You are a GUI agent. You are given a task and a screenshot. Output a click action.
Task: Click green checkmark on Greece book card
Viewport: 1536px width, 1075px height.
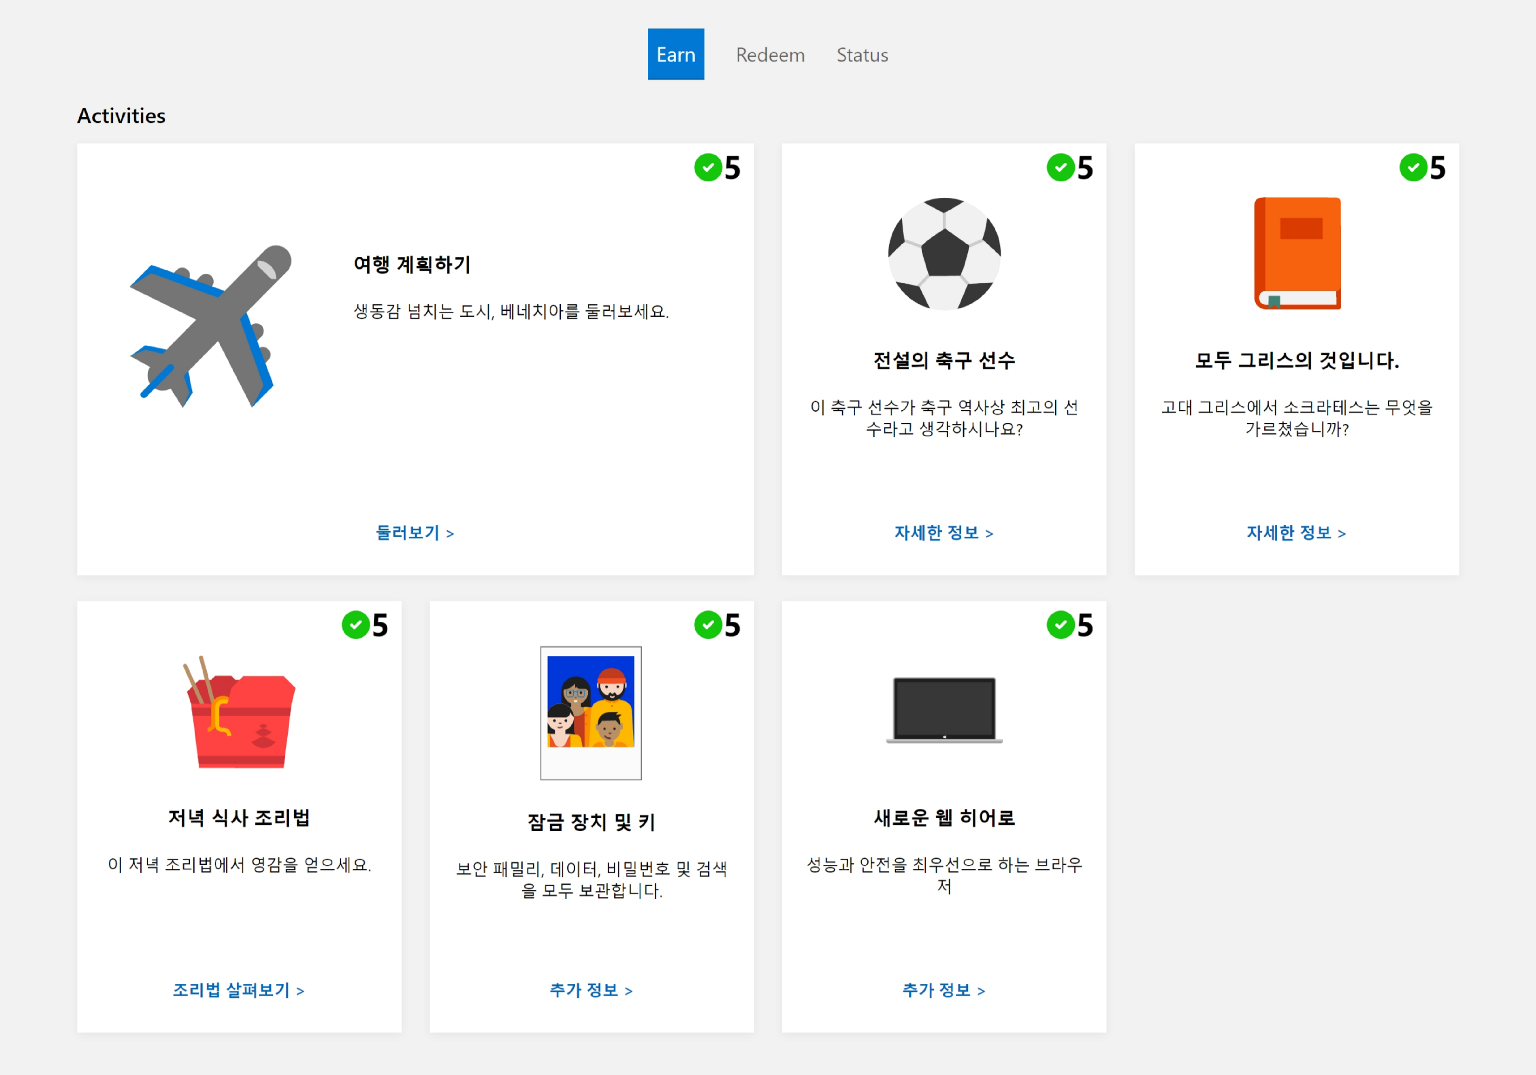click(1413, 167)
